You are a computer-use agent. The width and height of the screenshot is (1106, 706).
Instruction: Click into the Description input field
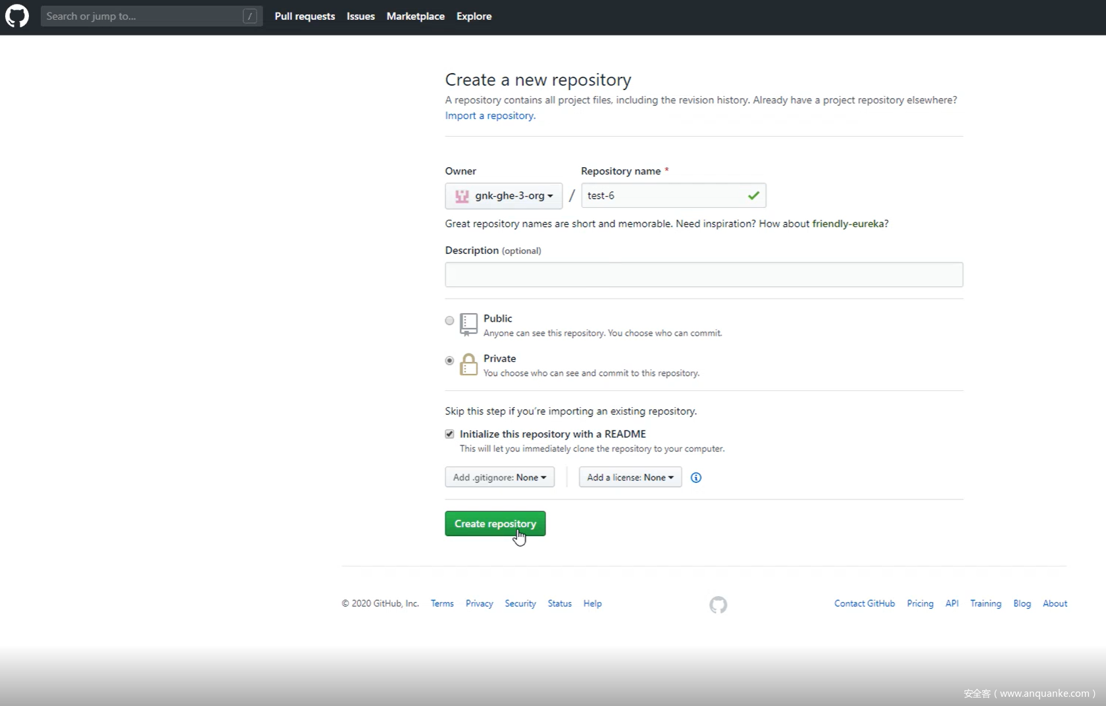click(704, 274)
